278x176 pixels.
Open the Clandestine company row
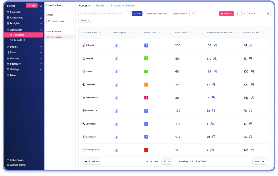pos(89,137)
